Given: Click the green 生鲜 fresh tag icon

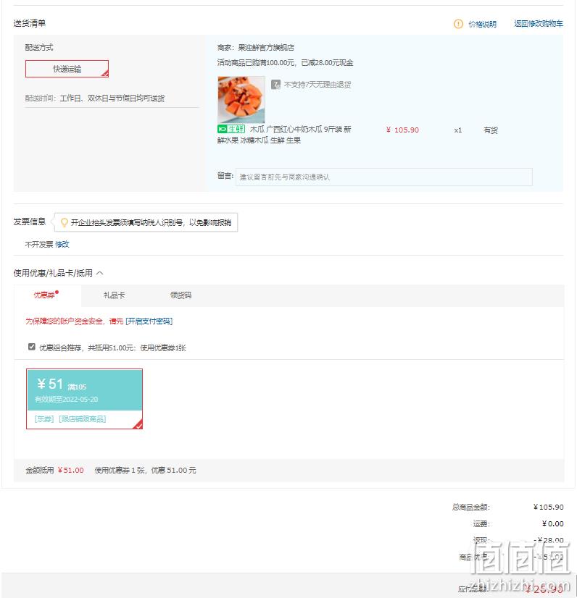Looking at the screenshot, I should click(231, 129).
